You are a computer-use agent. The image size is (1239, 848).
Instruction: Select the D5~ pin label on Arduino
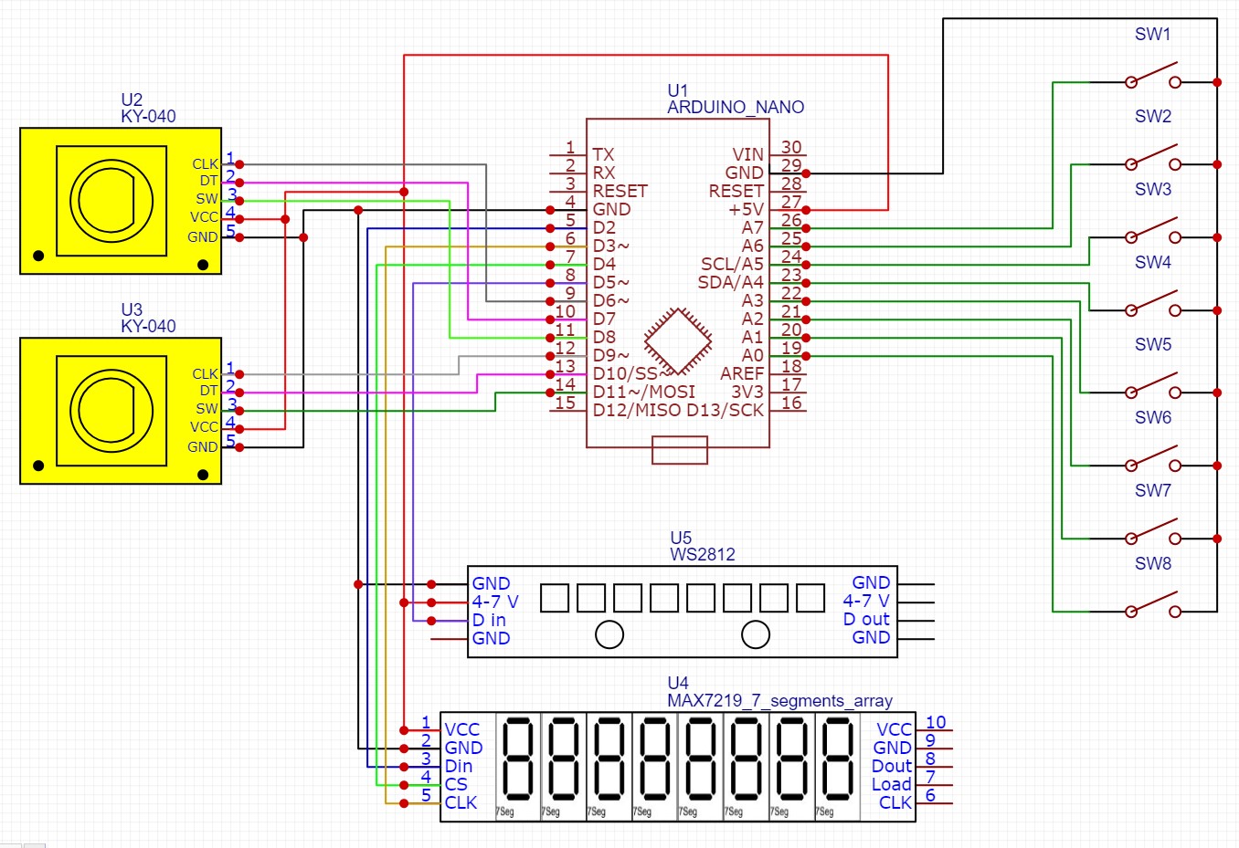click(610, 283)
